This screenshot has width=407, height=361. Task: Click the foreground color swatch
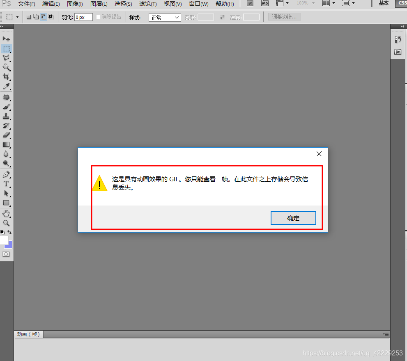coord(4,240)
